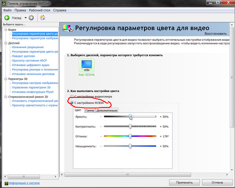The image size is (235, 188).
Task: Click the main panel vertical scrollbar thumb
Action: 232,78
